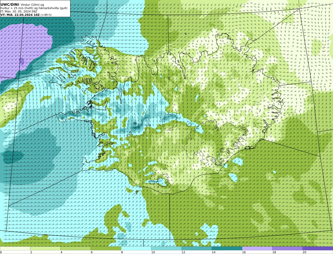Click the "20" scale label
This screenshot has width=333, height=254.
[x=304, y=252]
